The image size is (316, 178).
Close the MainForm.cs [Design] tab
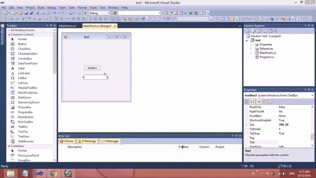click(115, 26)
